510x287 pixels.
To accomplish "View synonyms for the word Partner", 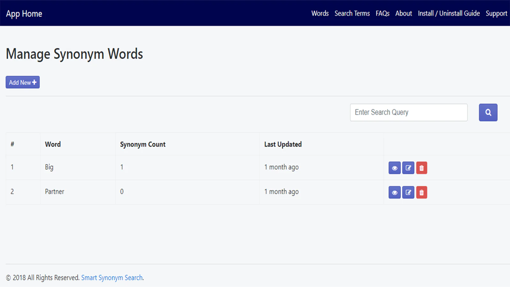I will pyautogui.click(x=394, y=193).
